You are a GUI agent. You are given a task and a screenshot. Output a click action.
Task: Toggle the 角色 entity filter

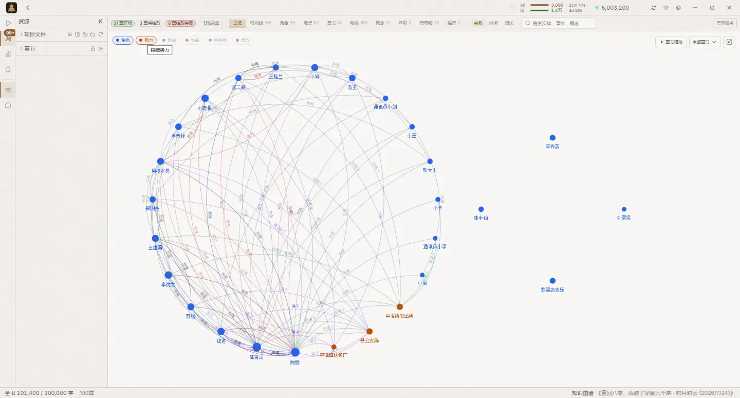[x=123, y=40]
